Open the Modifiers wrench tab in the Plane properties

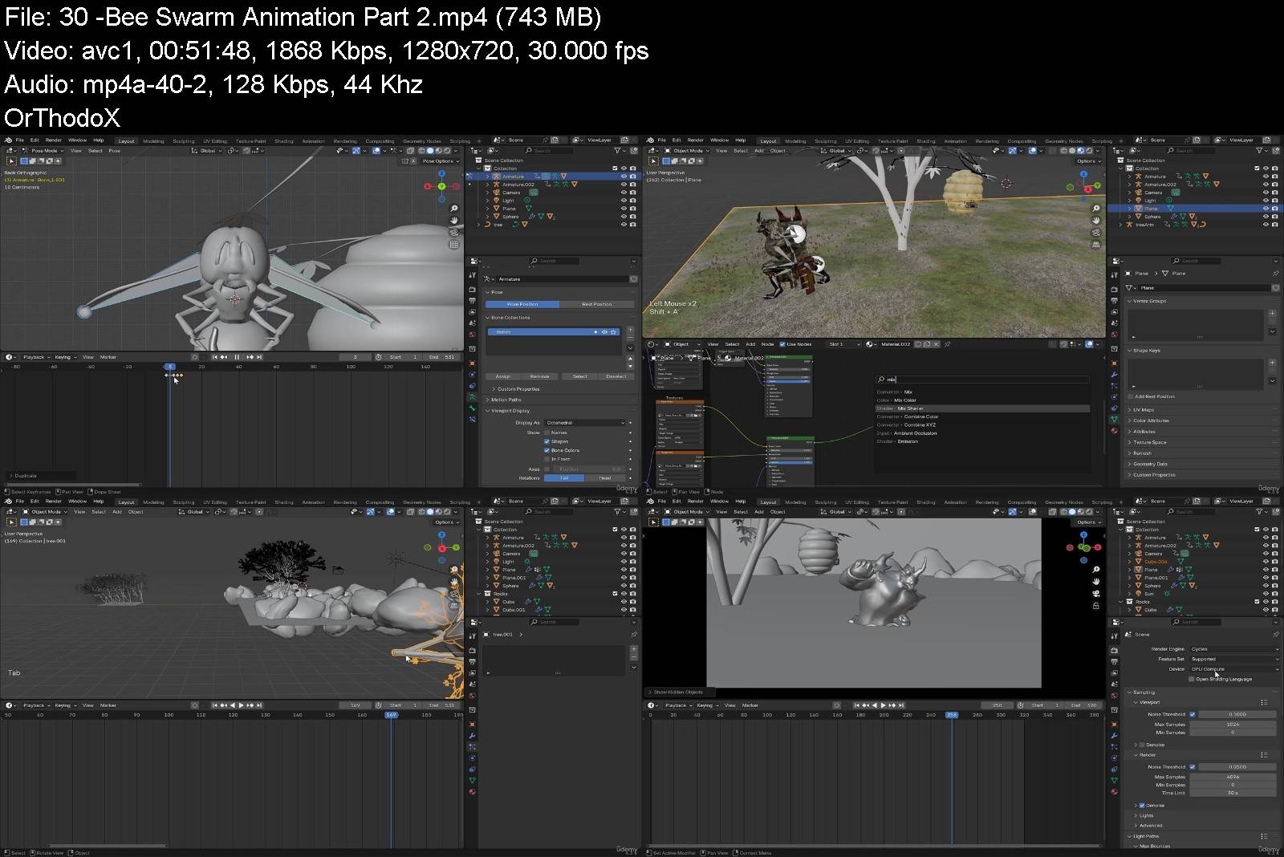(1114, 375)
